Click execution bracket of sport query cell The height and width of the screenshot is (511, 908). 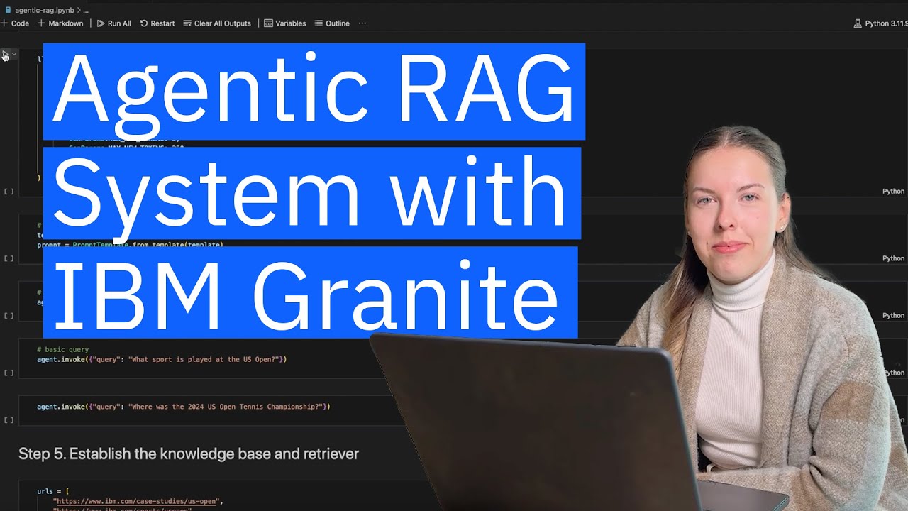(x=9, y=373)
